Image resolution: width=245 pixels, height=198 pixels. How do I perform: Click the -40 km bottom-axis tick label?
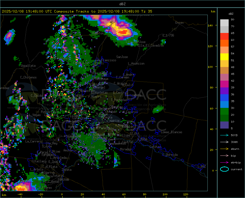click(20, 194)
